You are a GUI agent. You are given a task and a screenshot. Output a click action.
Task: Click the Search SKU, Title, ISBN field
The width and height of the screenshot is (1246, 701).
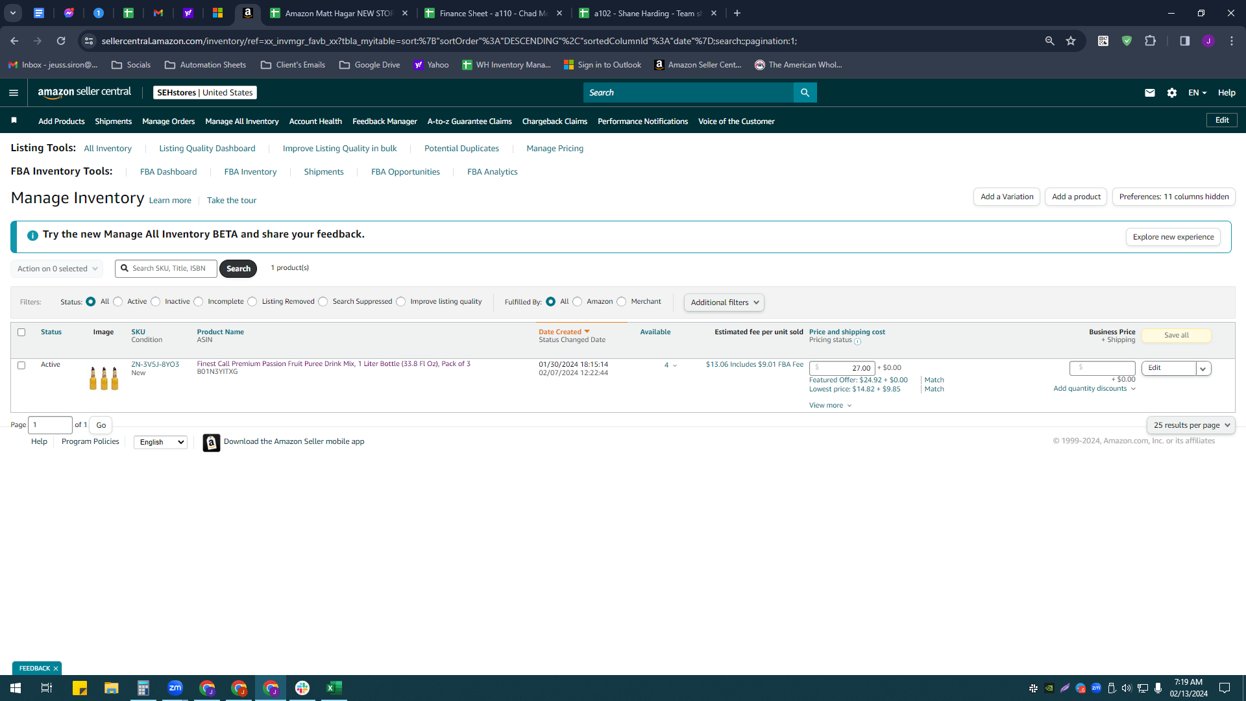[x=166, y=269]
